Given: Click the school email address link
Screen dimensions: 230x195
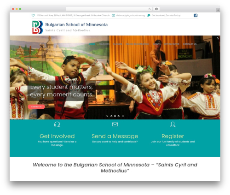Looking at the screenshot, I should tap(131, 15).
